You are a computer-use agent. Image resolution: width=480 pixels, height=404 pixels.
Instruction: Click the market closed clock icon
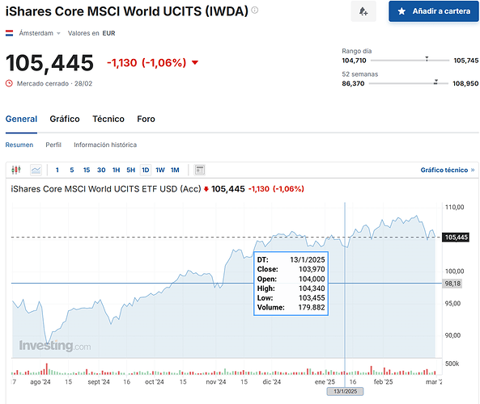9,83
